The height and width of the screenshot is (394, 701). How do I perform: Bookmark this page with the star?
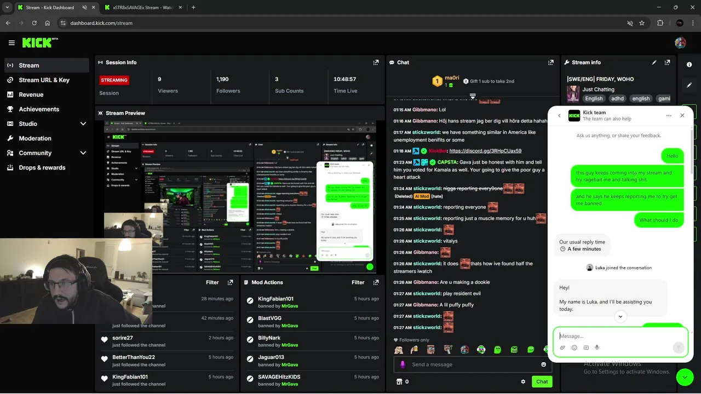pos(642,23)
